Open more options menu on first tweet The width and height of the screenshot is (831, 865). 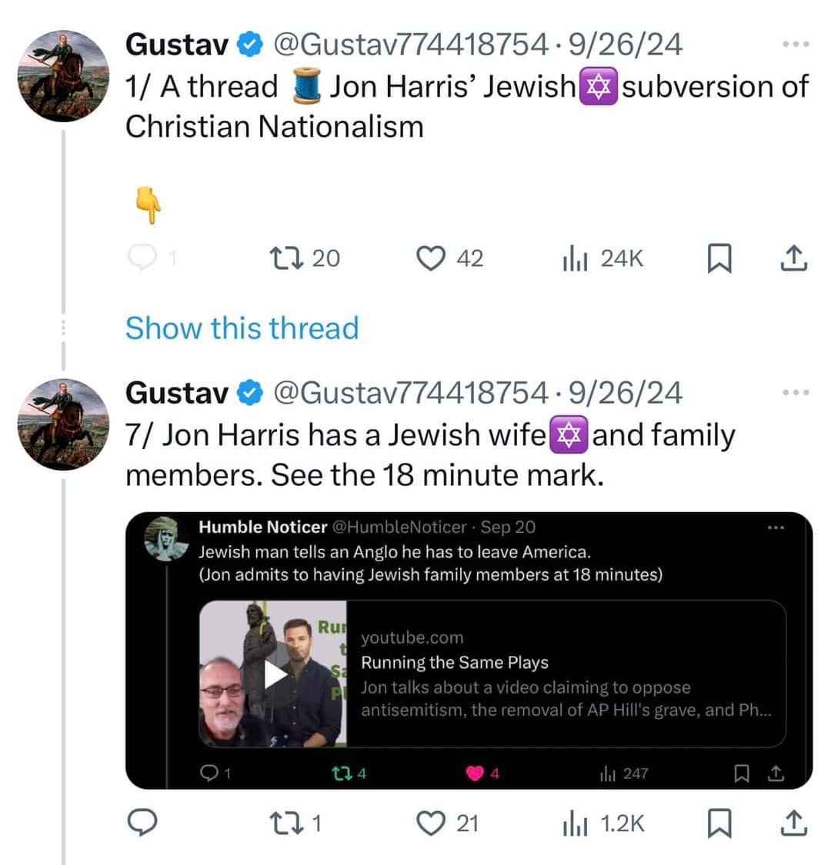pyautogui.click(x=796, y=44)
